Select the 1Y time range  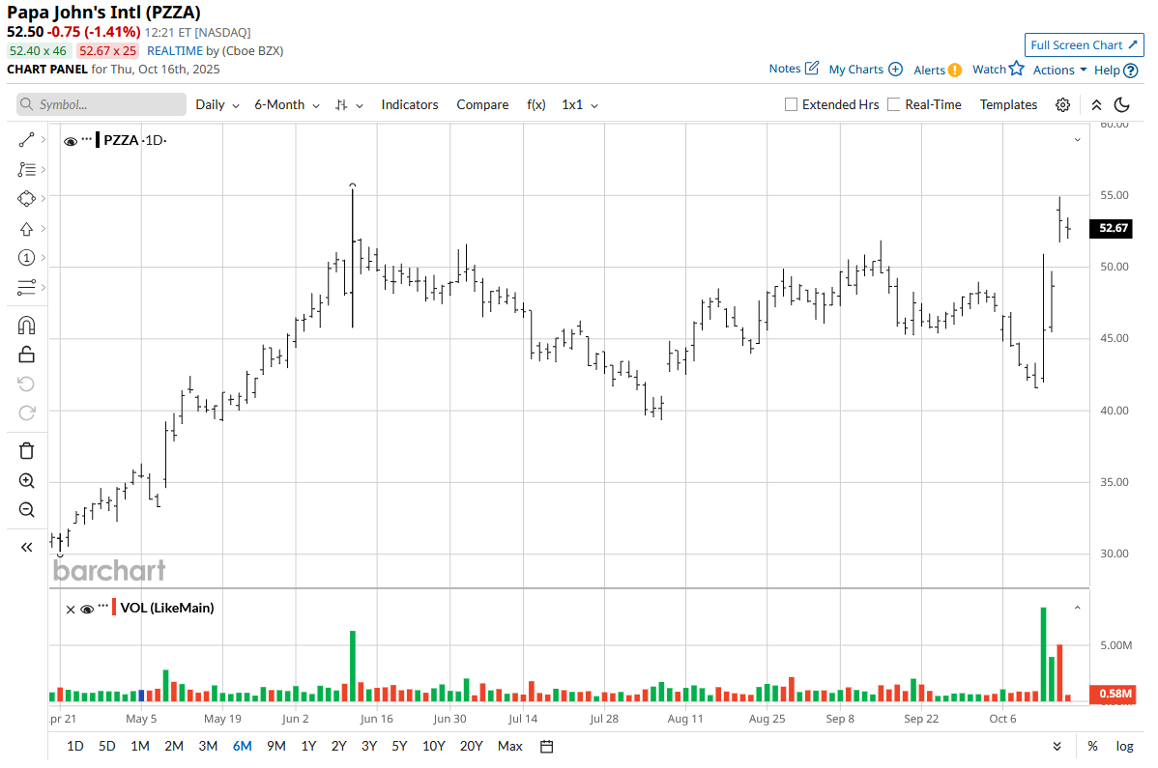[308, 747]
